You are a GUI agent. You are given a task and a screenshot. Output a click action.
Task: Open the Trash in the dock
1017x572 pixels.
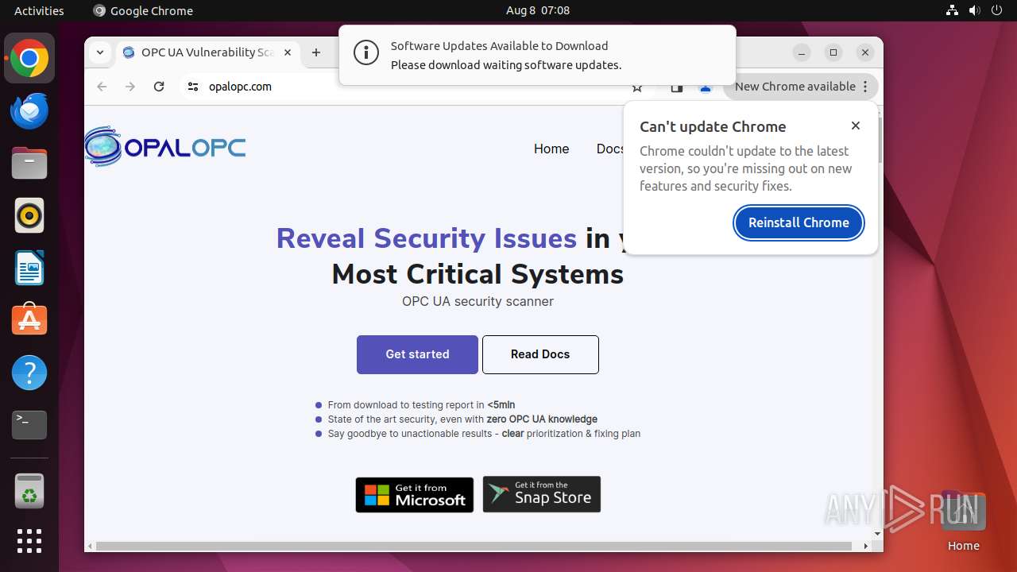tap(29, 491)
